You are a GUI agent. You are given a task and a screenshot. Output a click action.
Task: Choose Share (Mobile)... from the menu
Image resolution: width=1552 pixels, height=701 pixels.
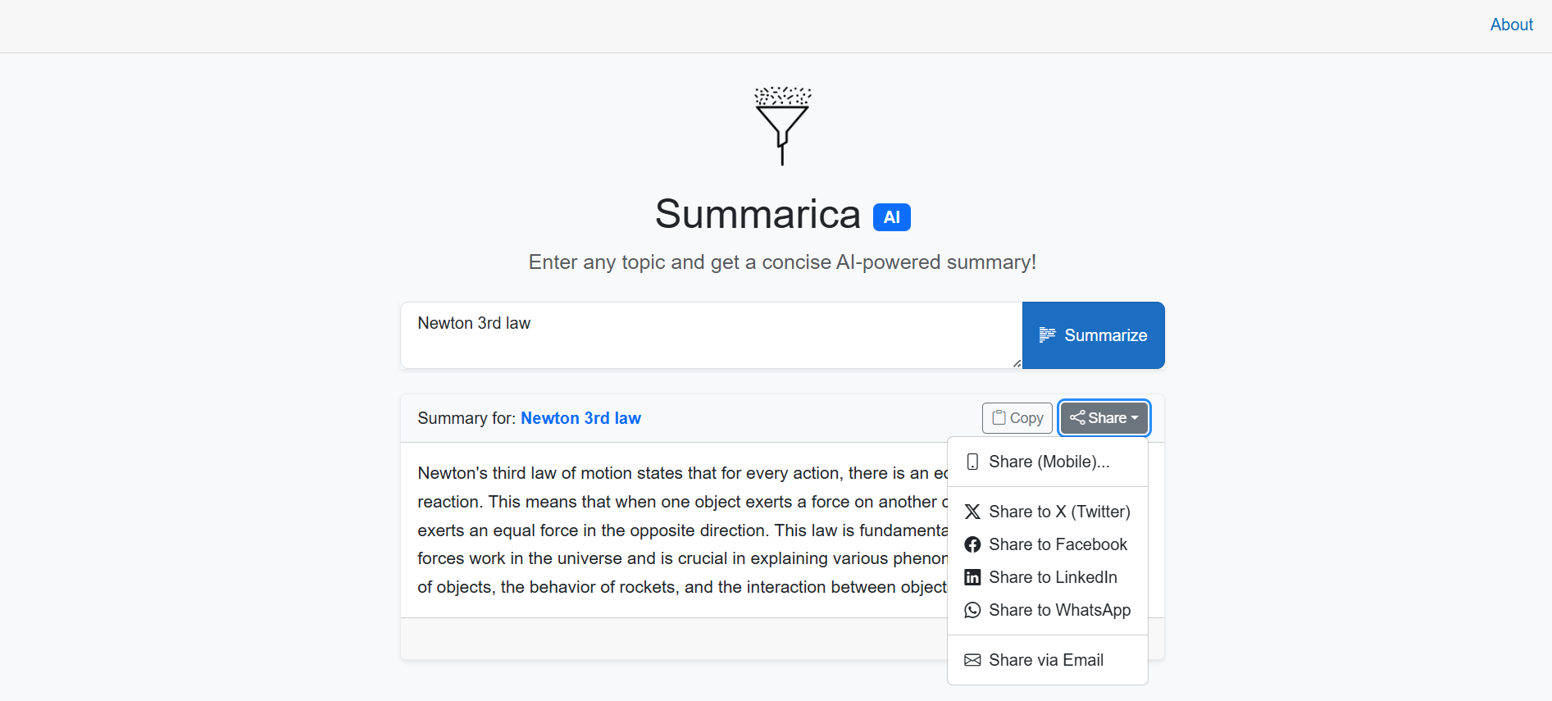click(1047, 462)
